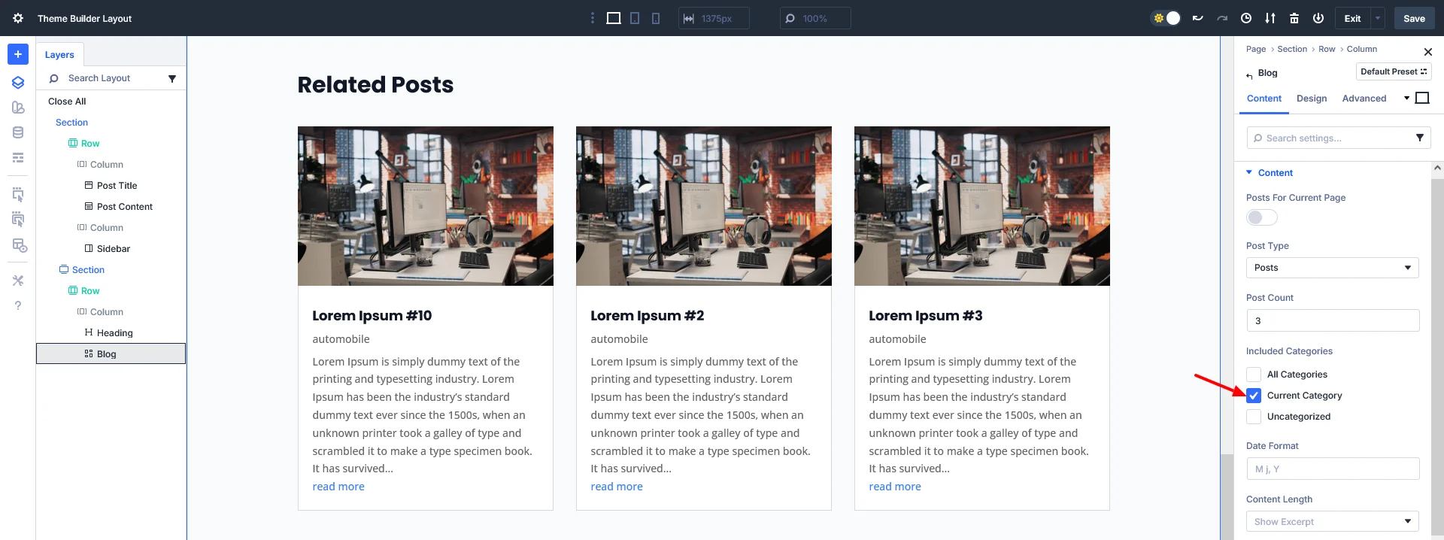The width and height of the screenshot is (1444, 540).
Task: Click the undo arrow icon
Action: point(1197,18)
